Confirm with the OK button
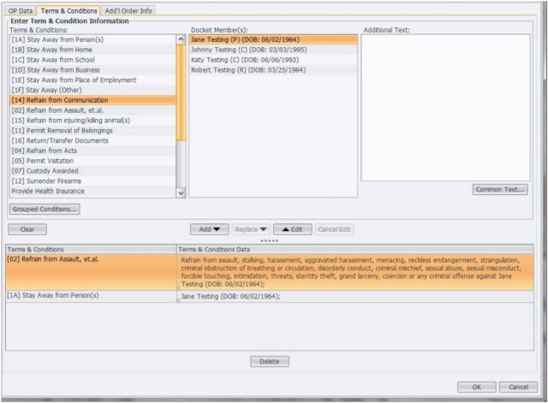Viewport: 548px width, 403px height. click(476, 387)
